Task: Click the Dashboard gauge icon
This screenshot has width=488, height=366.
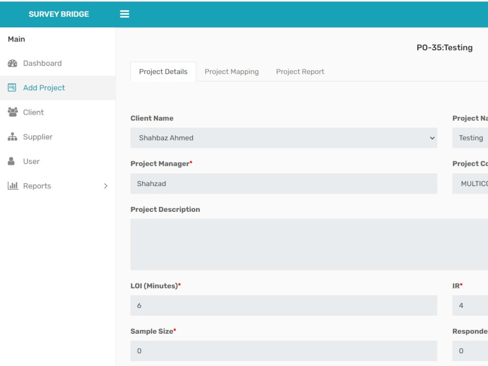Action: pyautogui.click(x=13, y=63)
